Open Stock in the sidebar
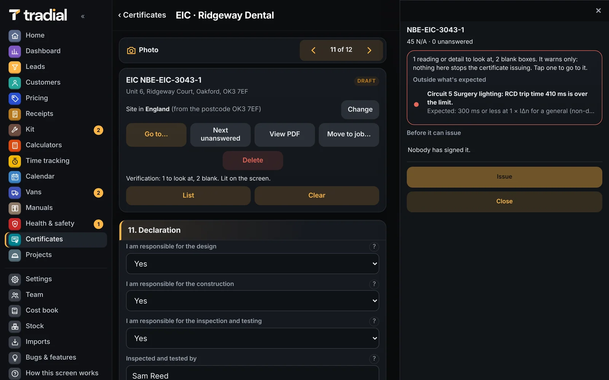The height and width of the screenshot is (380, 609). coord(56,326)
